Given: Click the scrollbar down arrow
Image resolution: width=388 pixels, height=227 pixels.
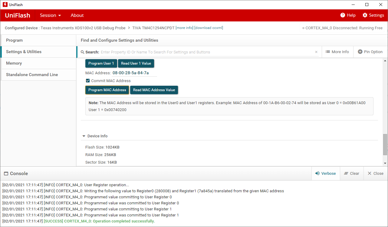Looking at the screenshot, I should 385,163.
